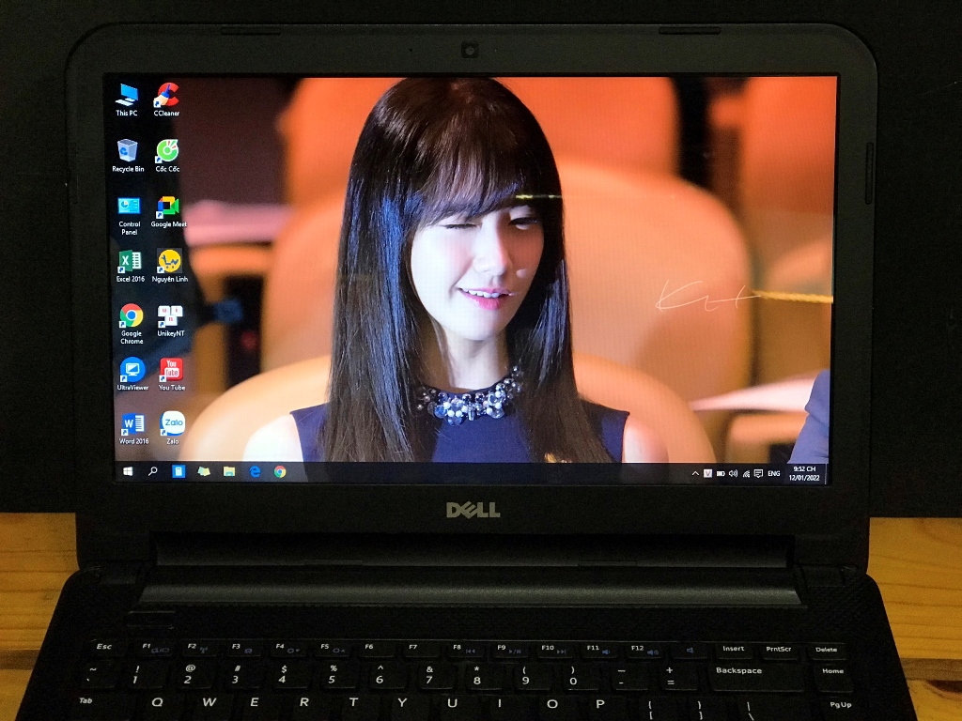Switch input language via ENG indicator
Image resolution: width=962 pixels, height=721 pixels.
773,473
